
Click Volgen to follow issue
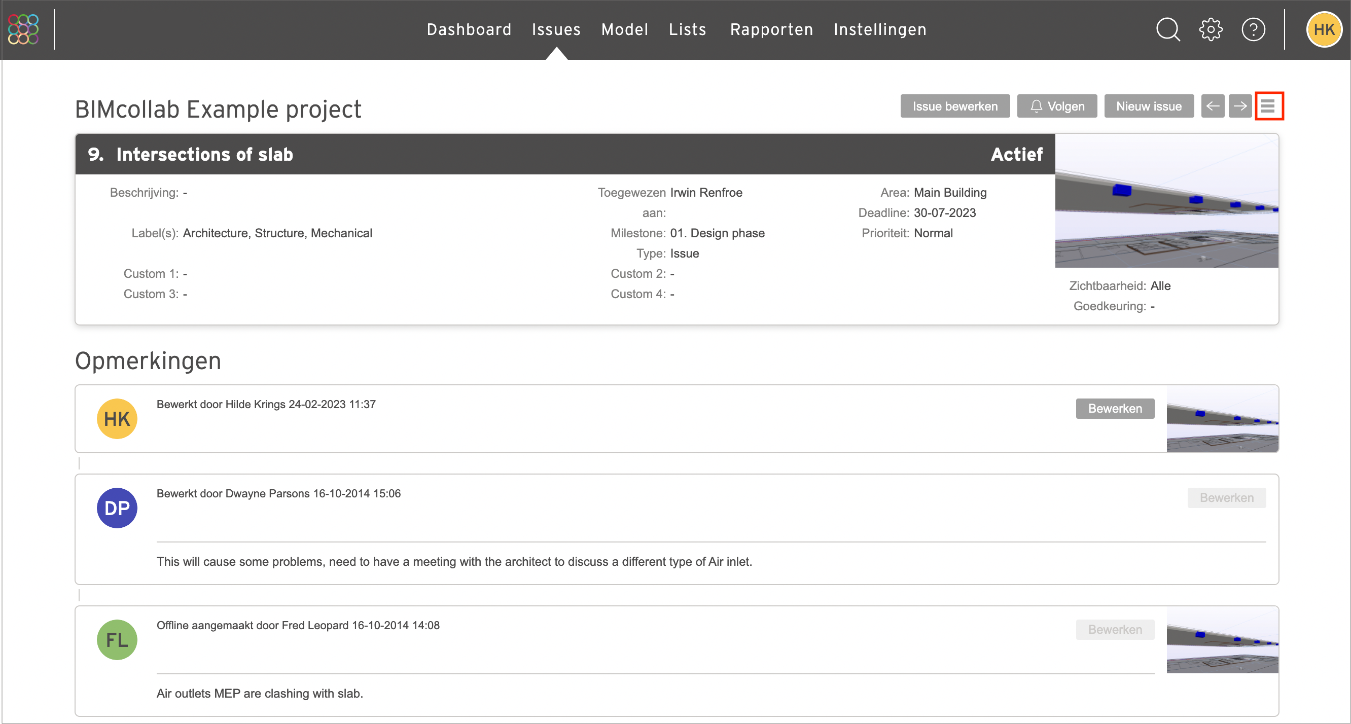(1057, 106)
